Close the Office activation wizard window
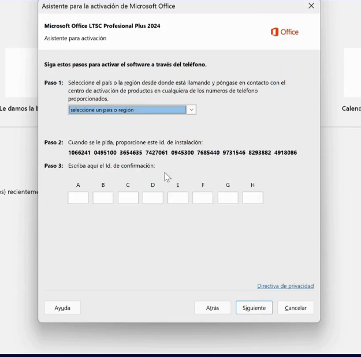The image size is (361, 357). click(311, 6)
